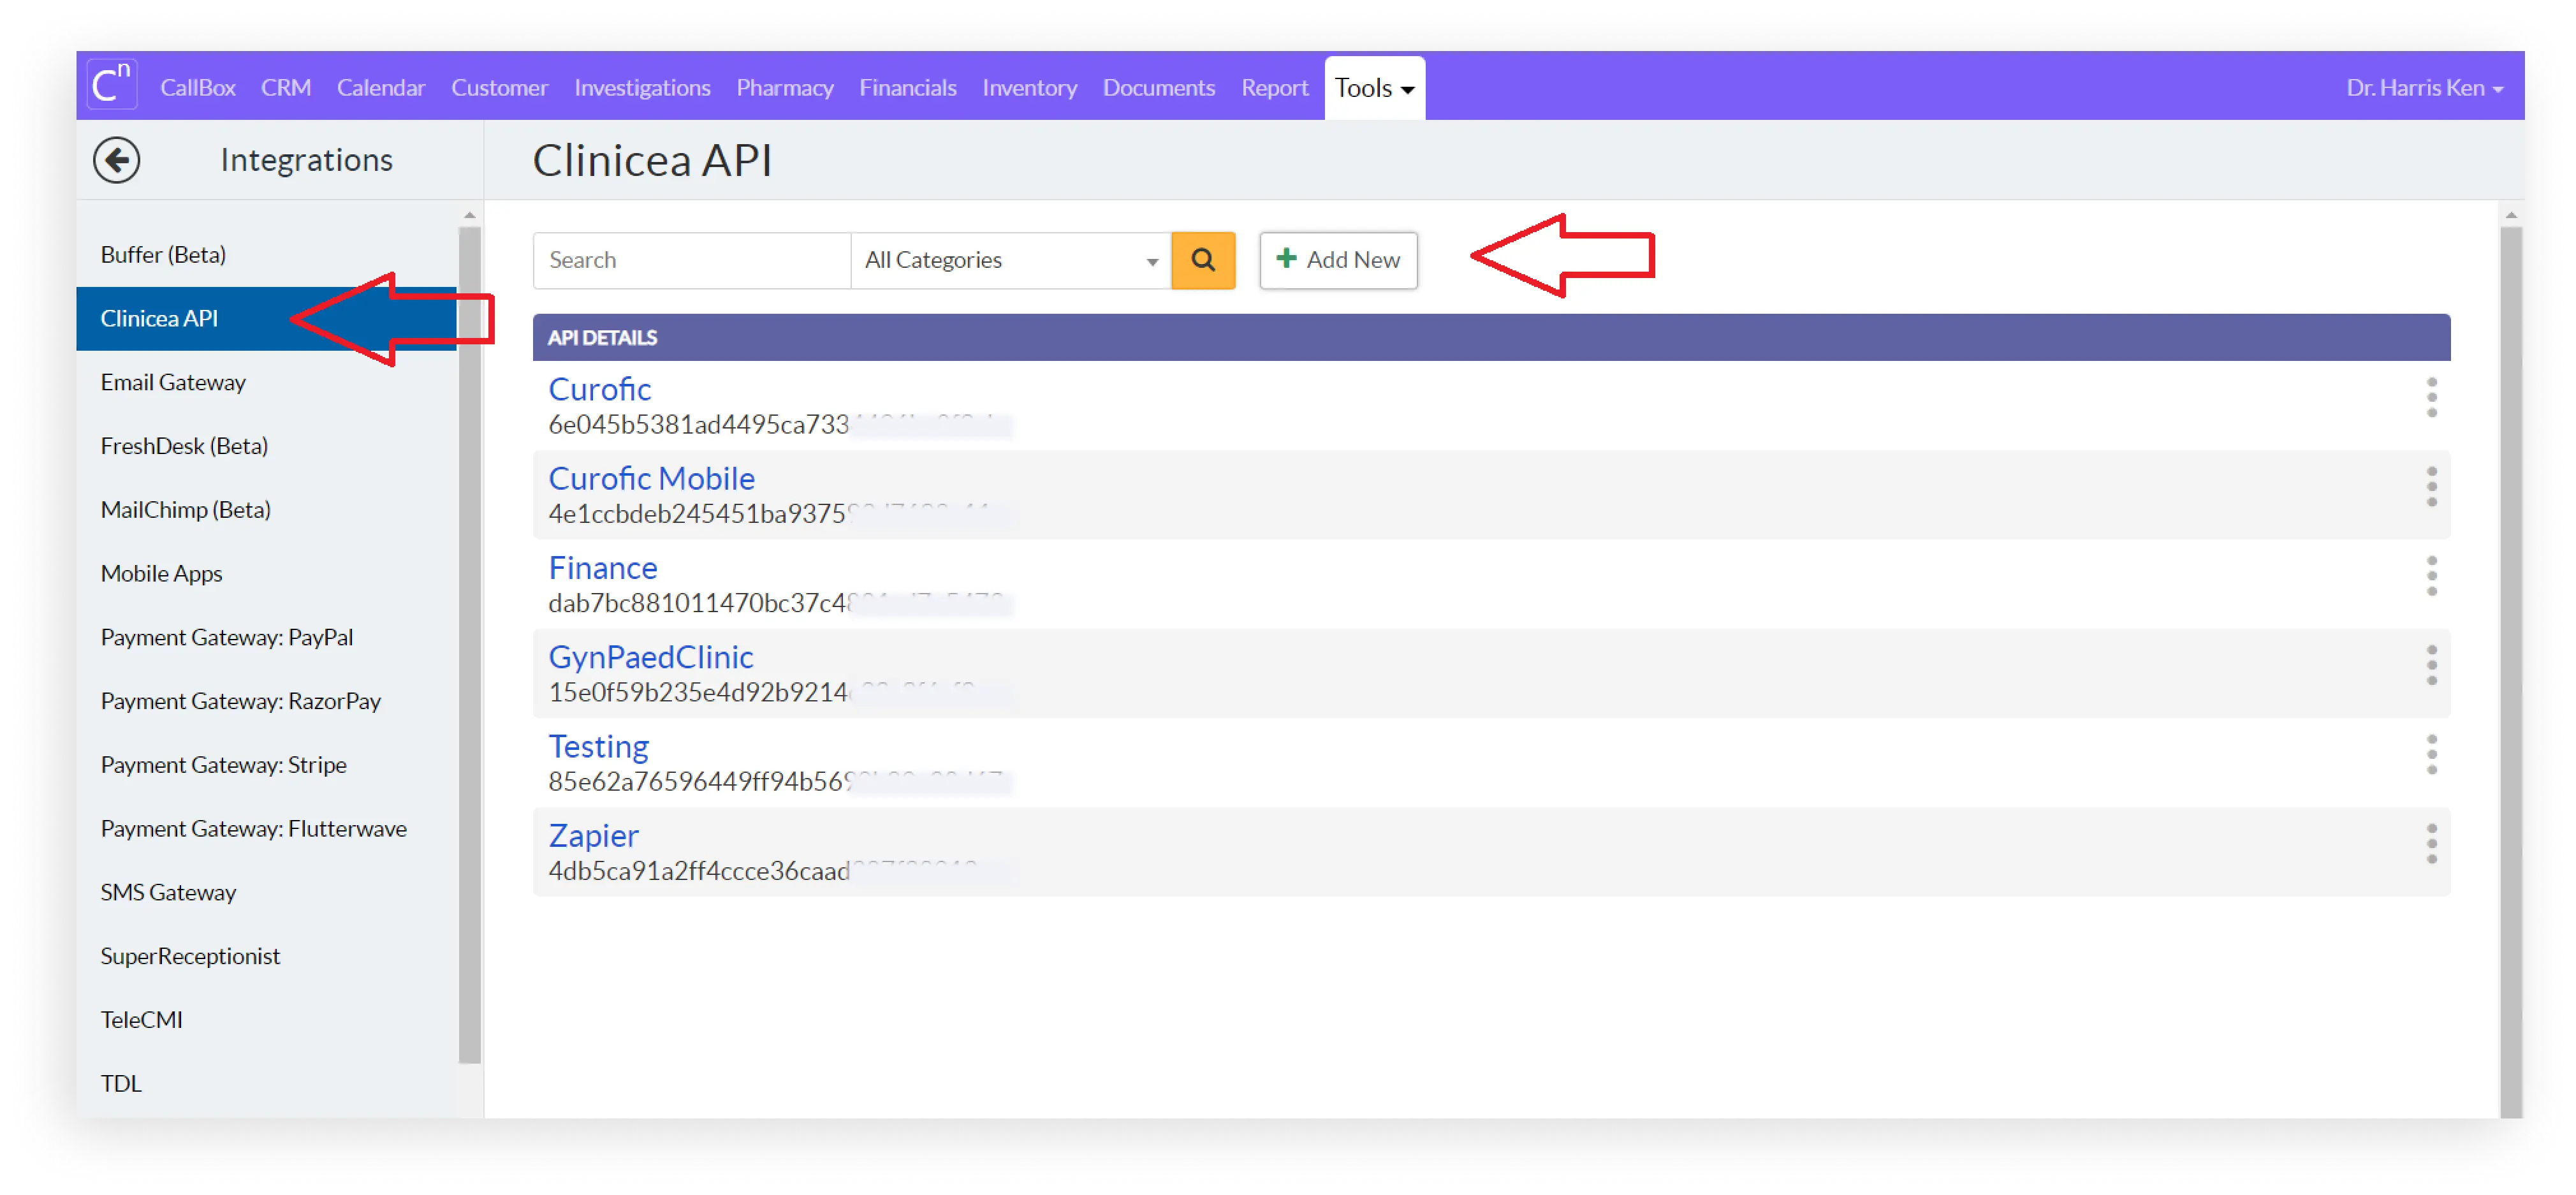Click the main panel scrollbar up arrow
Screen dimensions: 2576x1195
coord(2511,215)
